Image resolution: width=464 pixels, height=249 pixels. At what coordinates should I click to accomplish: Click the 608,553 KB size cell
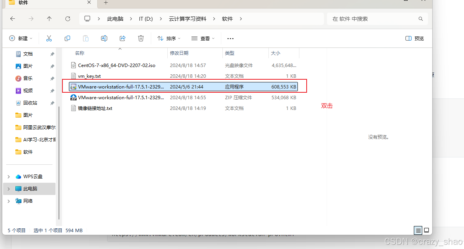(284, 87)
